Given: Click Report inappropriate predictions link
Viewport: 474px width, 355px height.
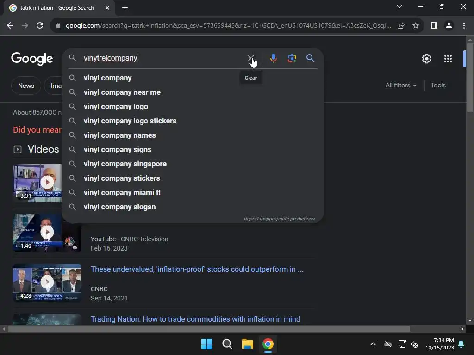Looking at the screenshot, I should click(x=279, y=219).
